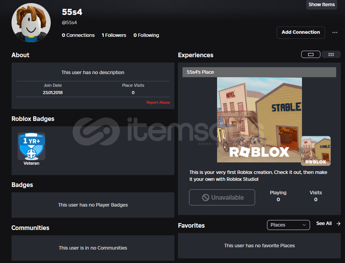Open the 1 Followers list

(114, 35)
